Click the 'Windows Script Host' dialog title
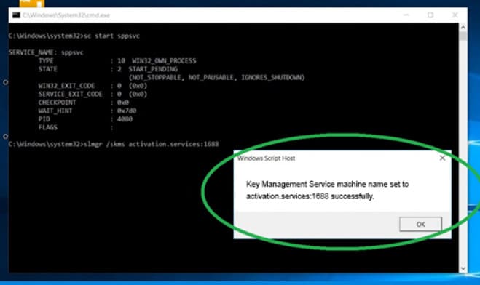The width and height of the screenshot is (480, 285). pyautogui.click(x=266, y=158)
